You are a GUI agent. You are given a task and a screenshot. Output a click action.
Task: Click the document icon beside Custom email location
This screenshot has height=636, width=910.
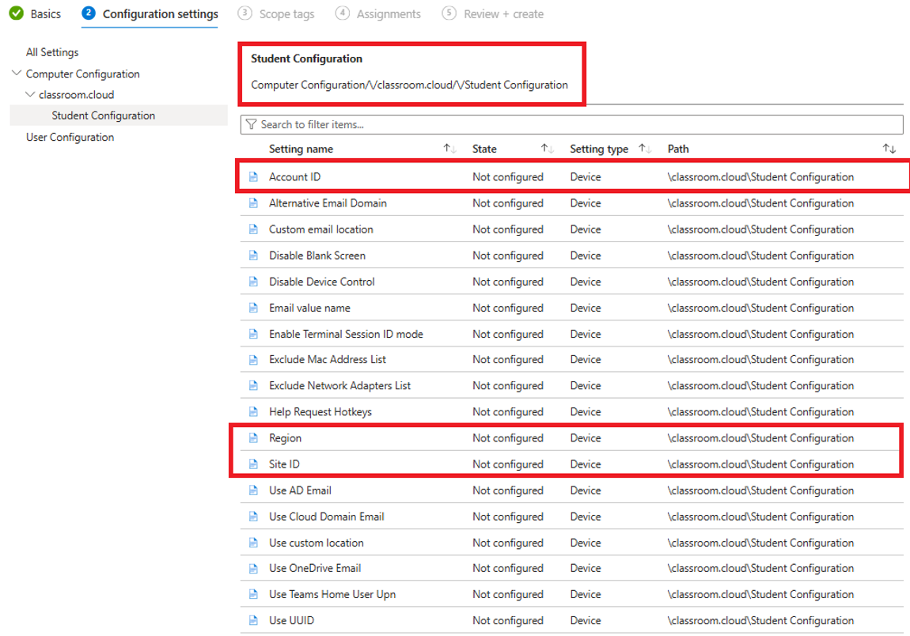pyautogui.click(x=253, y=229)
